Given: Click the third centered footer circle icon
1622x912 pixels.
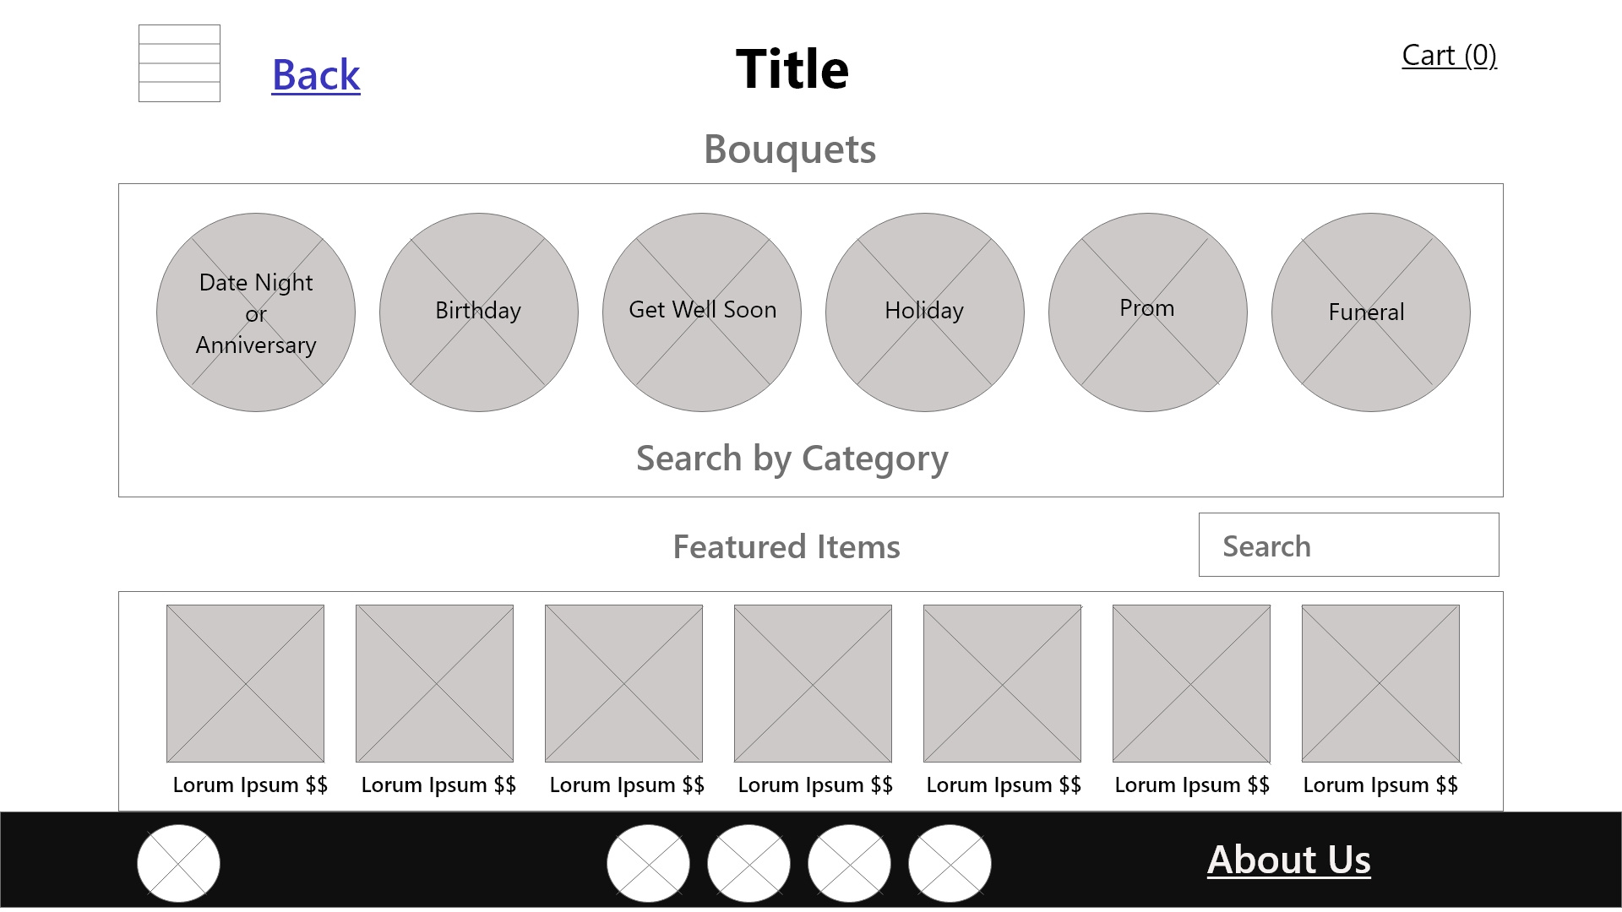Looking at the screenshot, I should pyautogui.click(x=849, y=864).
